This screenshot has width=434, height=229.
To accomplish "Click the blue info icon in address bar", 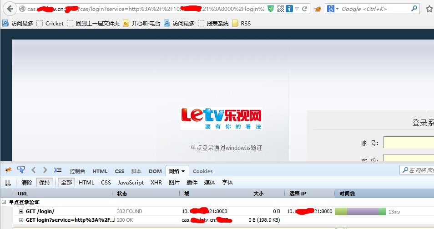I will [289, 9].
